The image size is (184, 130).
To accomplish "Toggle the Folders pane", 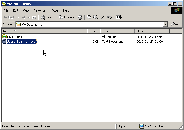I will (x=67, y=18).
